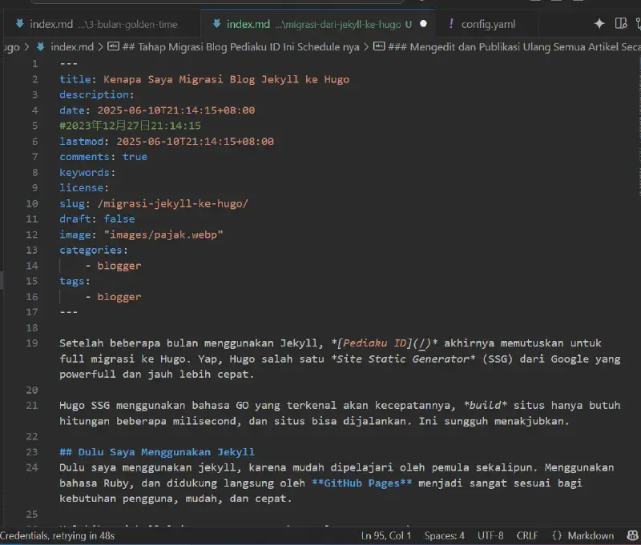Screen dimensions: 641x545
Task: Click 'blogger' under categories on line 14
Action: coord(119,266)
